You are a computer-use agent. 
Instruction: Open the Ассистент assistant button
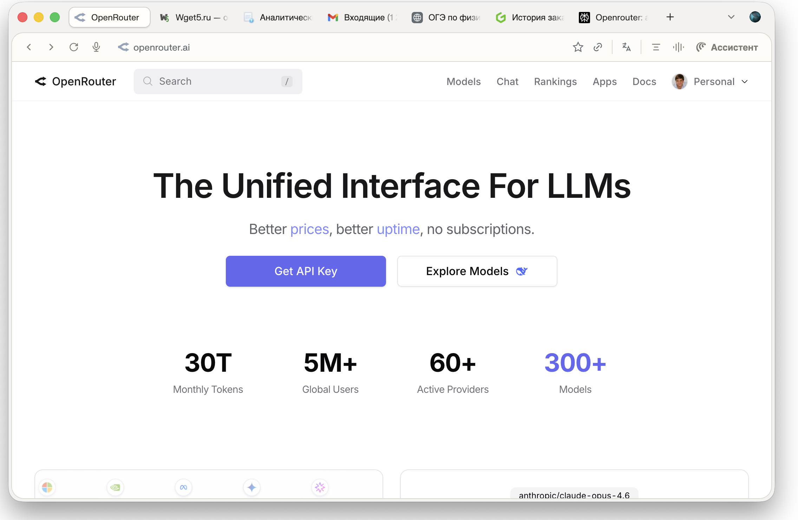click(x=727, y=47)
